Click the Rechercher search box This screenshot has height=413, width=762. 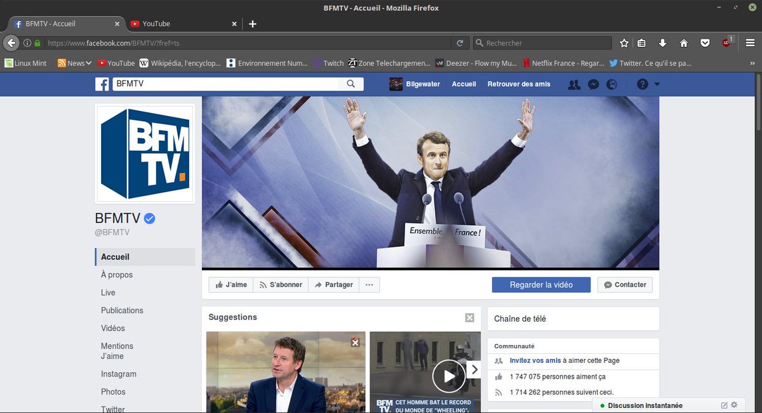click(542, 43)
